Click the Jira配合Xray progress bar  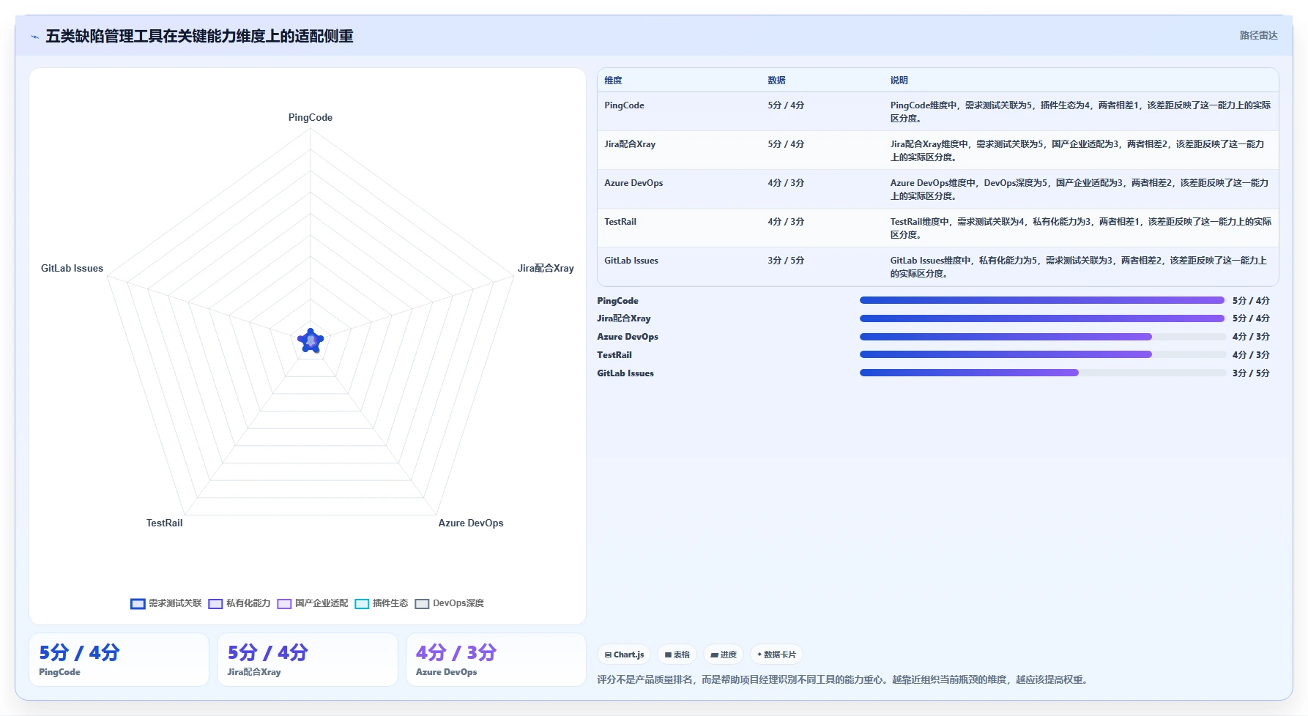point(1042,318)
